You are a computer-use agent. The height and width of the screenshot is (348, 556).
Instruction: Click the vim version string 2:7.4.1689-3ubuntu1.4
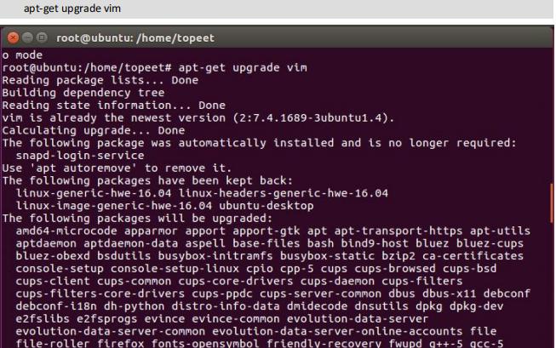(x=313, y=117)
